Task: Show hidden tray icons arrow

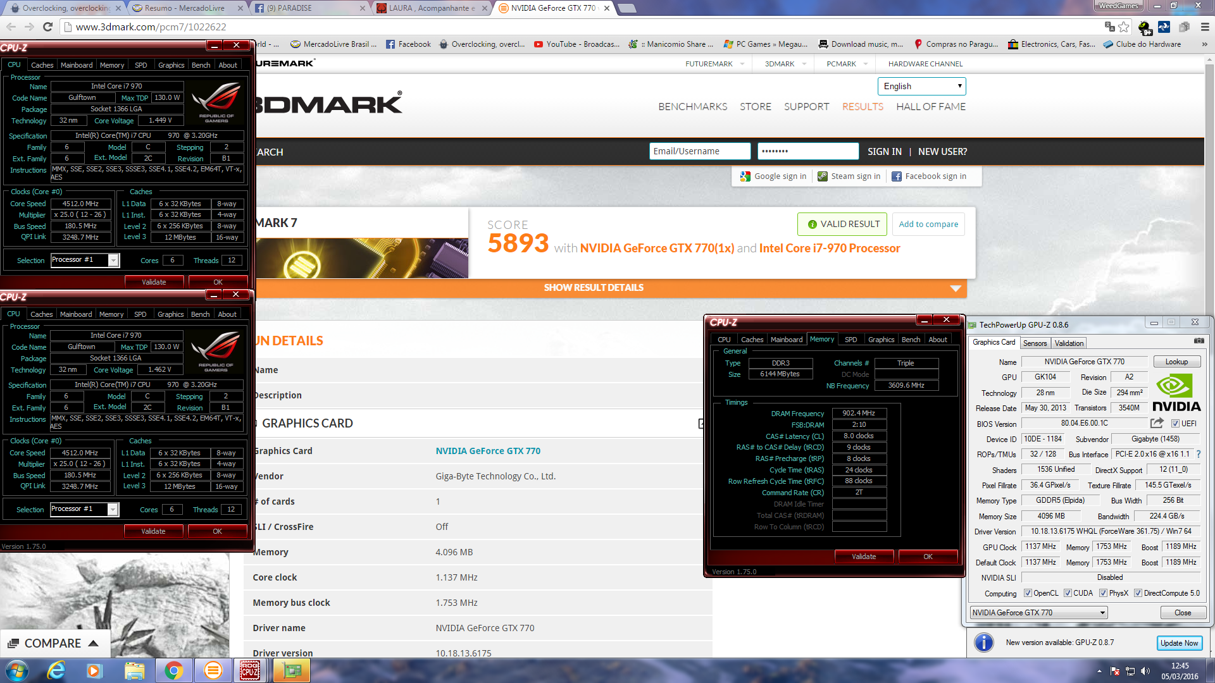Action: pos(1099,671)
